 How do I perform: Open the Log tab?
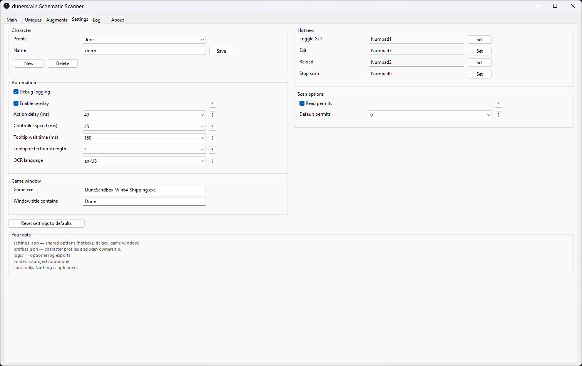[x=97, y=20]
